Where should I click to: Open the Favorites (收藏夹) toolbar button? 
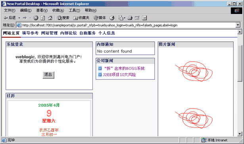(81, 18)
